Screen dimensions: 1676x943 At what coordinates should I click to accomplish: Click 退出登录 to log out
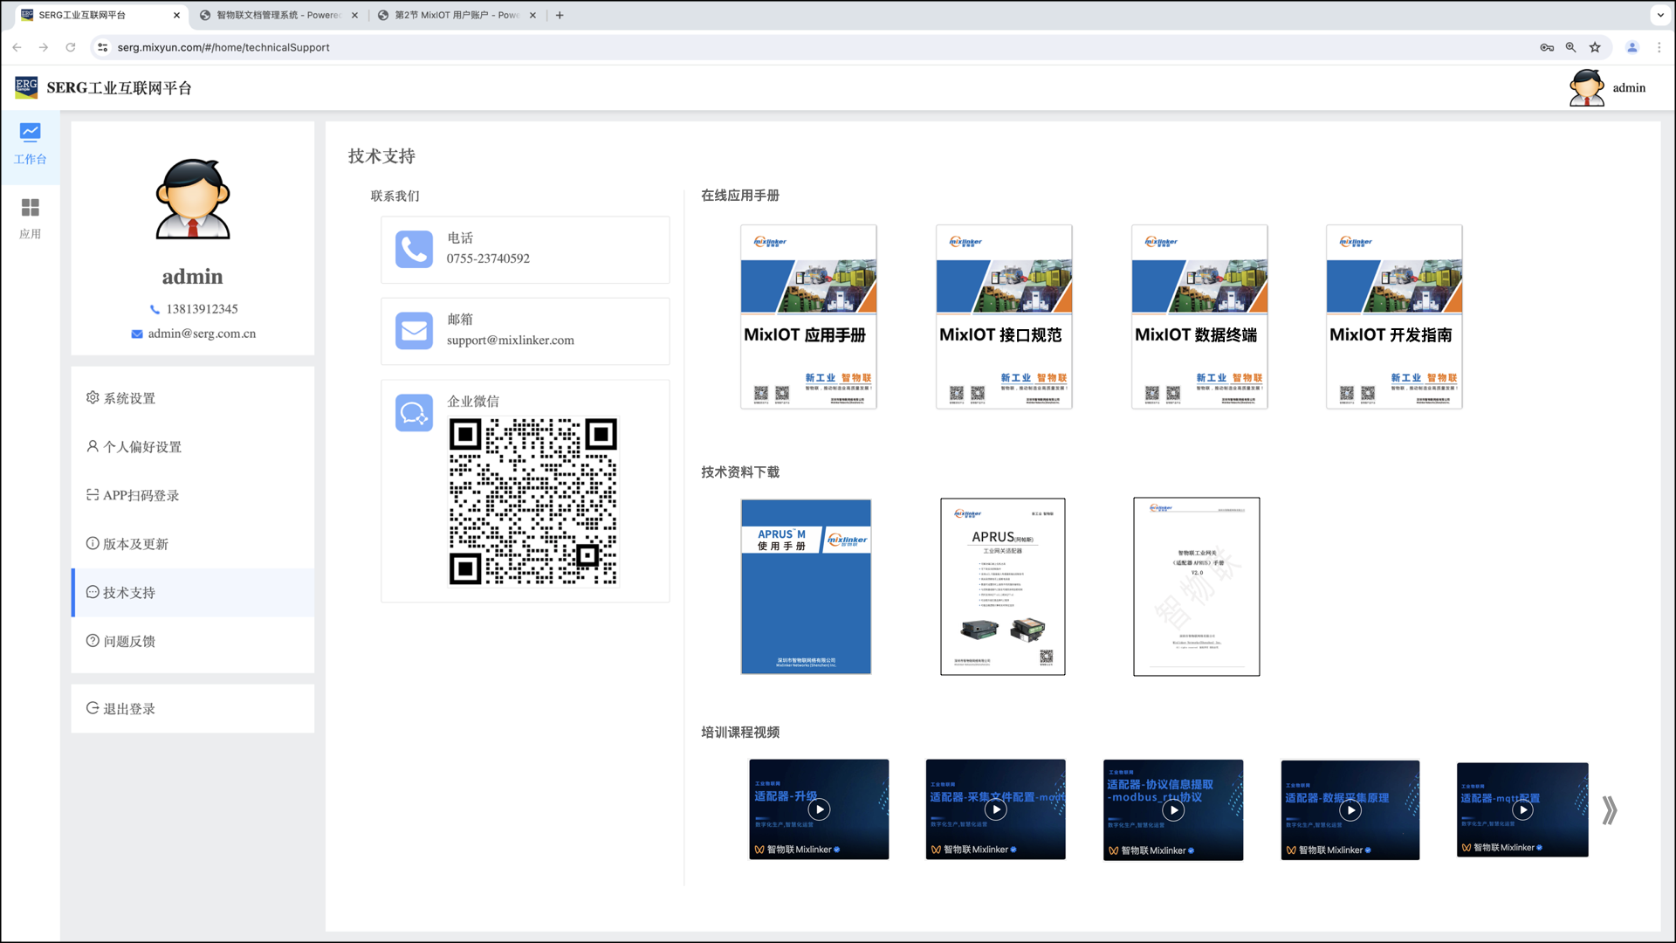[129, 709]
